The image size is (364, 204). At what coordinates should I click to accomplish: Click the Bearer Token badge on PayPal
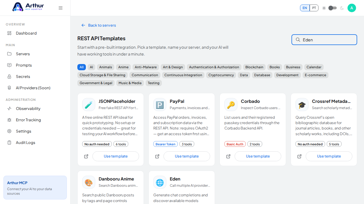[166, 144]
